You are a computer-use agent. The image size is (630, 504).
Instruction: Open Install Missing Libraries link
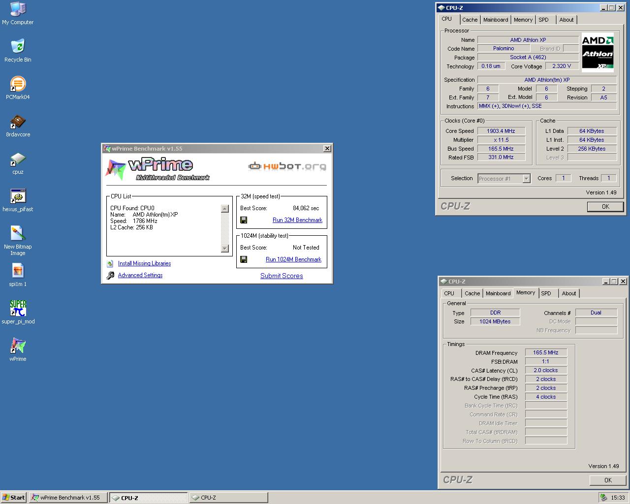click(144, 263)
